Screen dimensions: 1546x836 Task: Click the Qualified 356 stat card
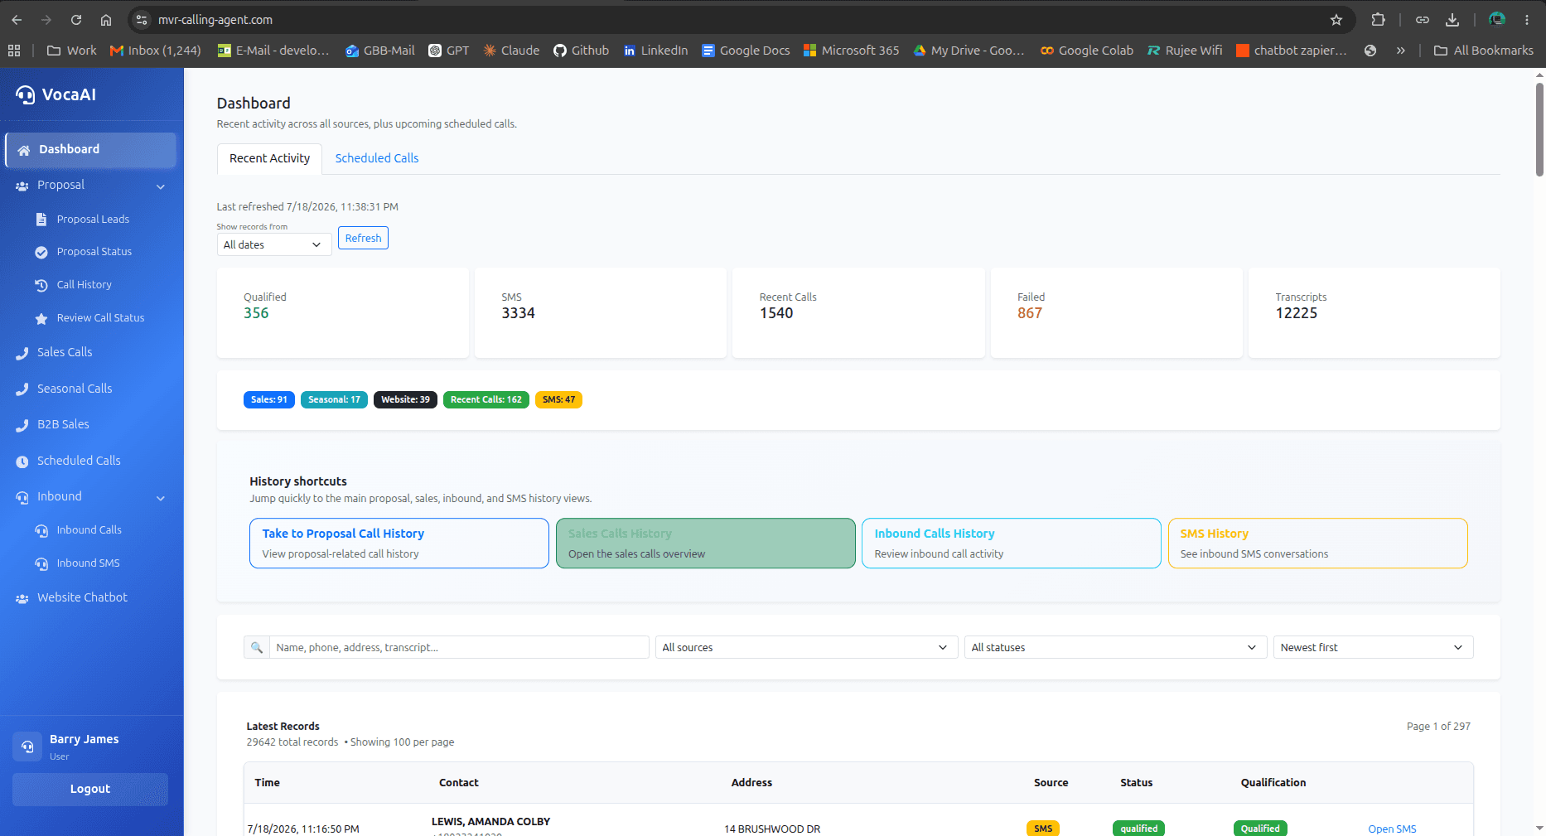pyautogui.click(x=343, y=312)
